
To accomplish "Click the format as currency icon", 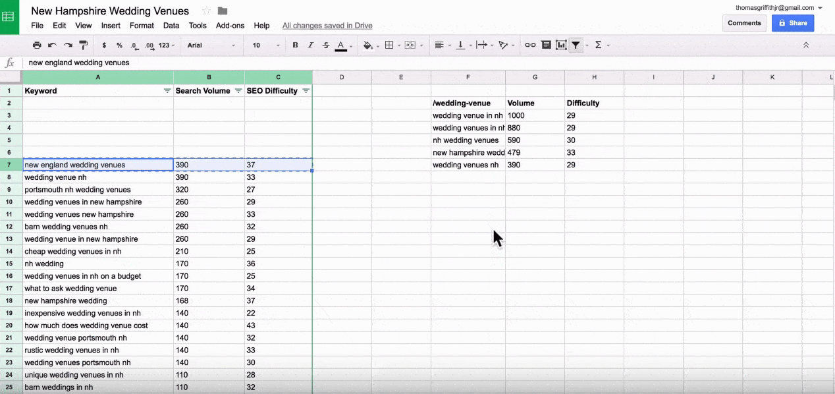I will point(104,45).
